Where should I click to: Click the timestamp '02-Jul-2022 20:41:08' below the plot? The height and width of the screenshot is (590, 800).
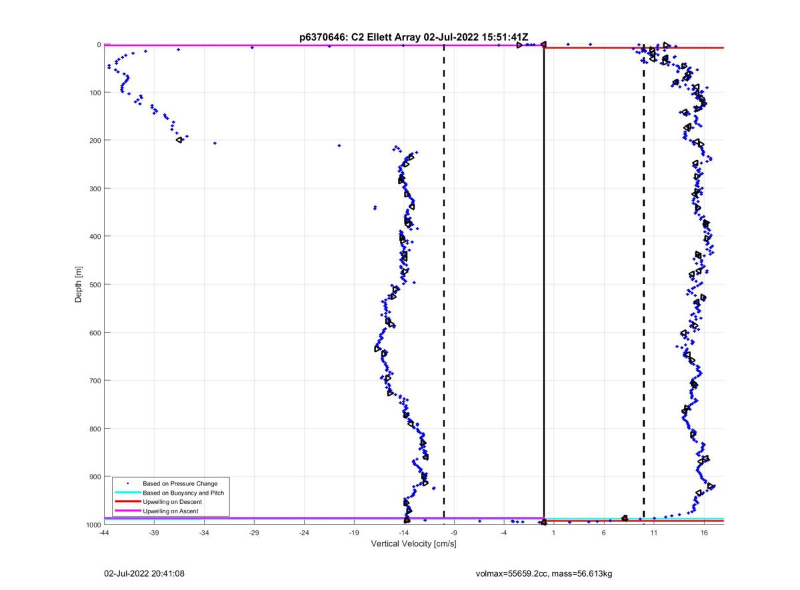coord(144,573)
